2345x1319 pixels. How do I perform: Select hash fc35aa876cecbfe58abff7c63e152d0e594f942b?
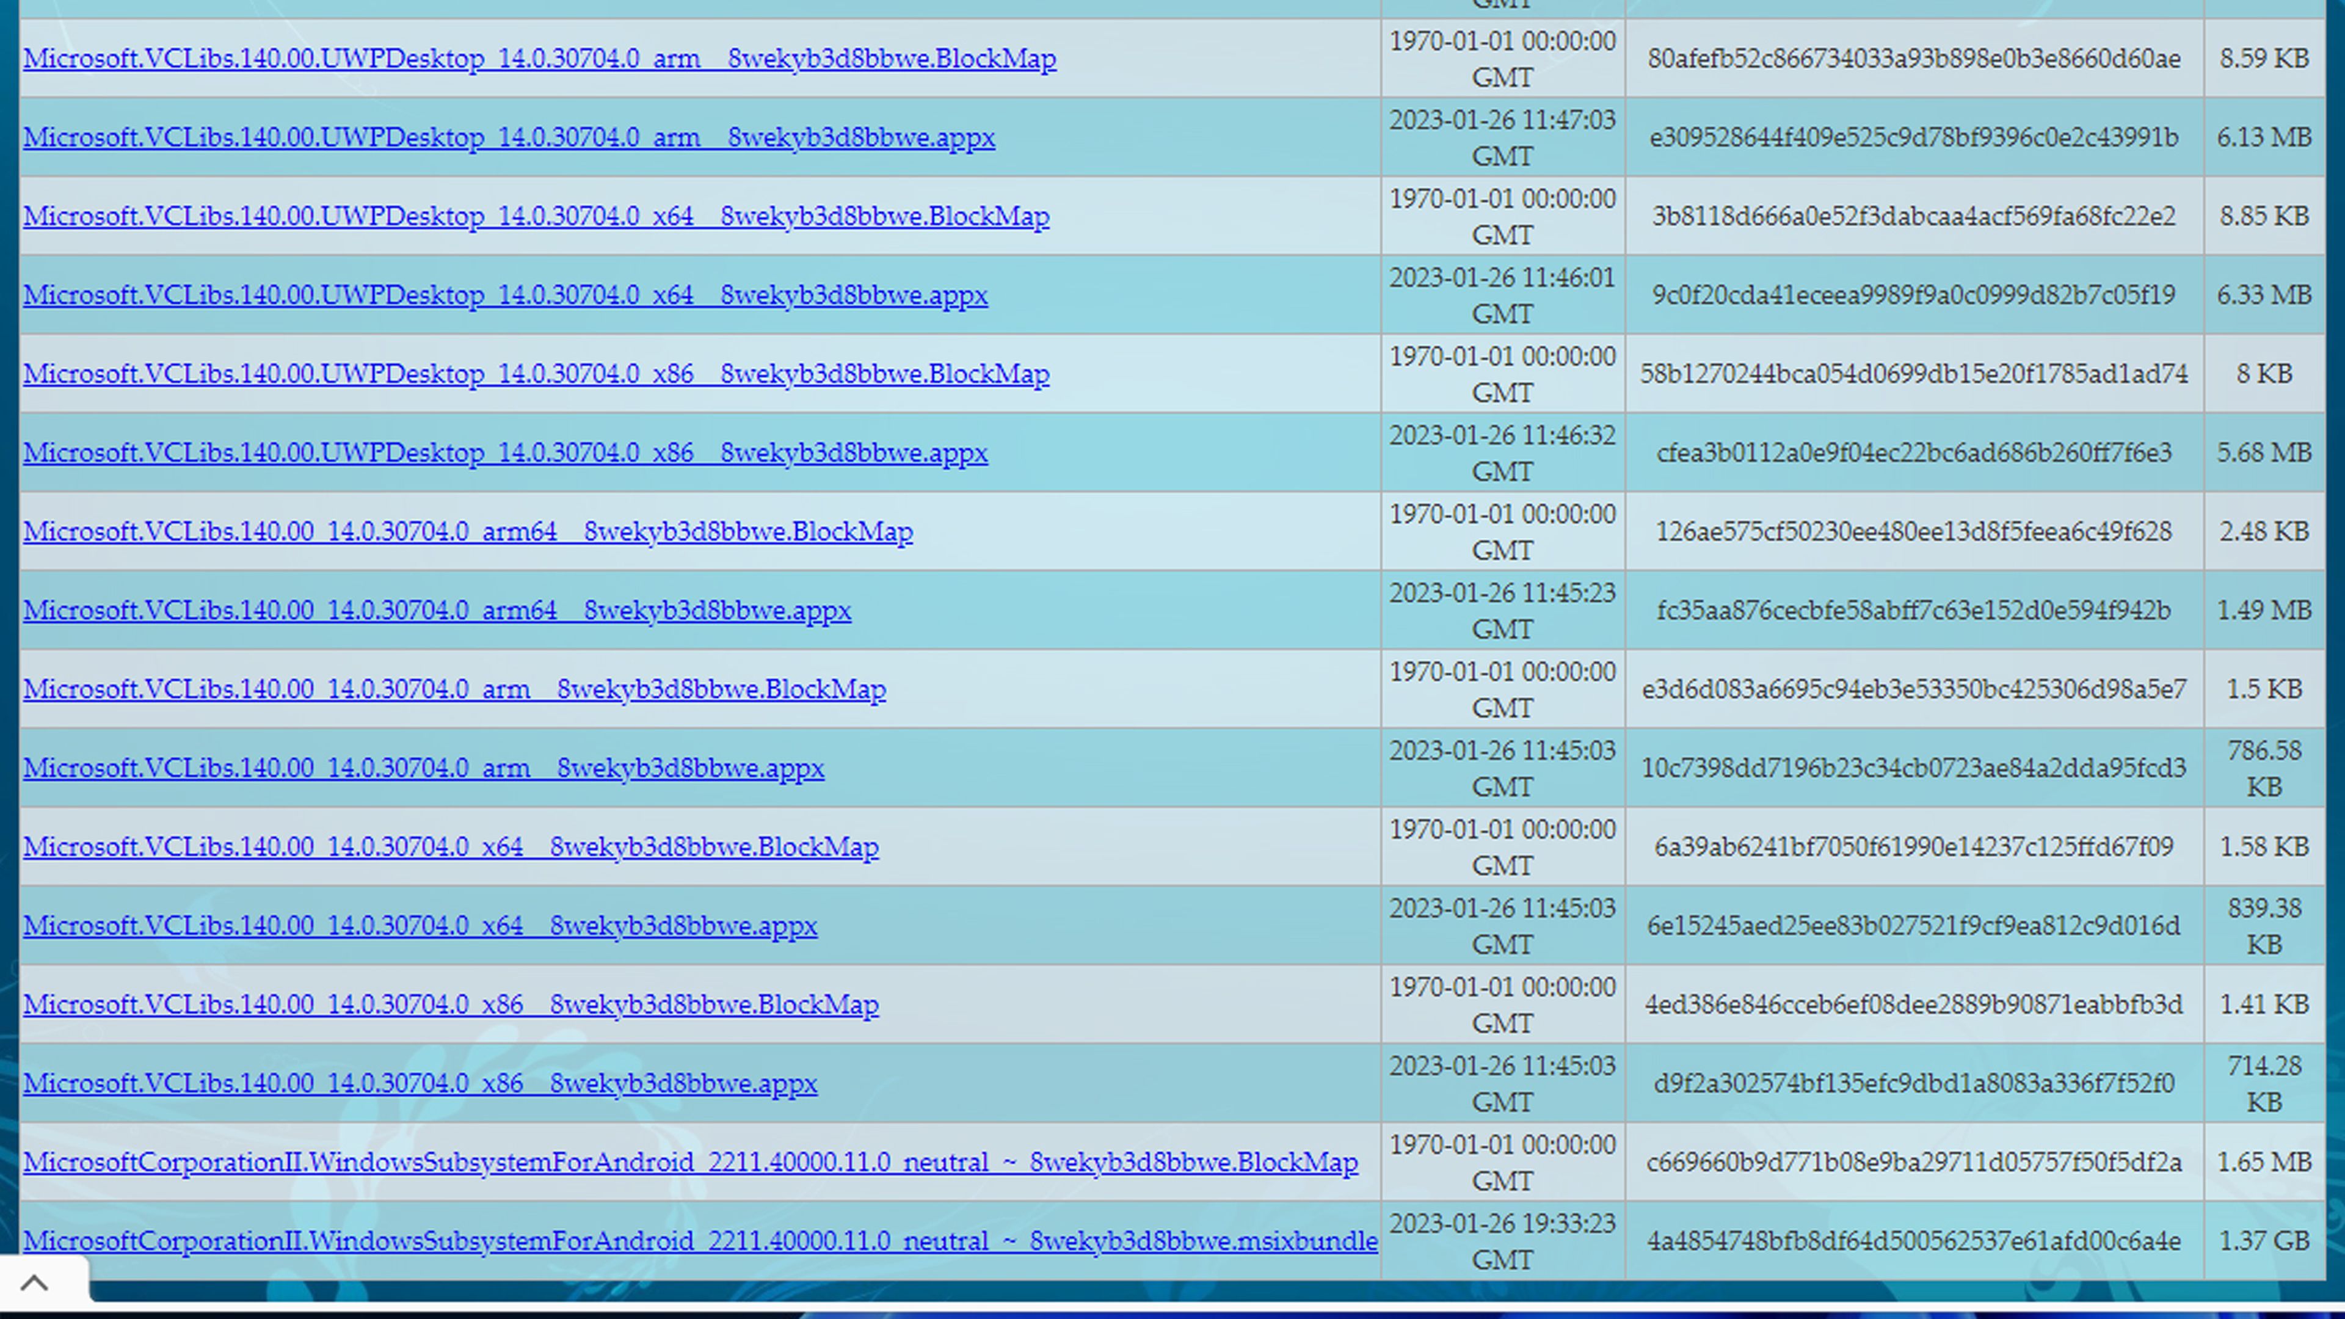[x=1913, y=611]
